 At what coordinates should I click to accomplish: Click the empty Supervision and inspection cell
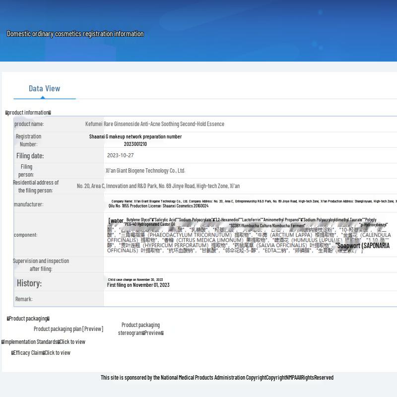coord(248,265)
